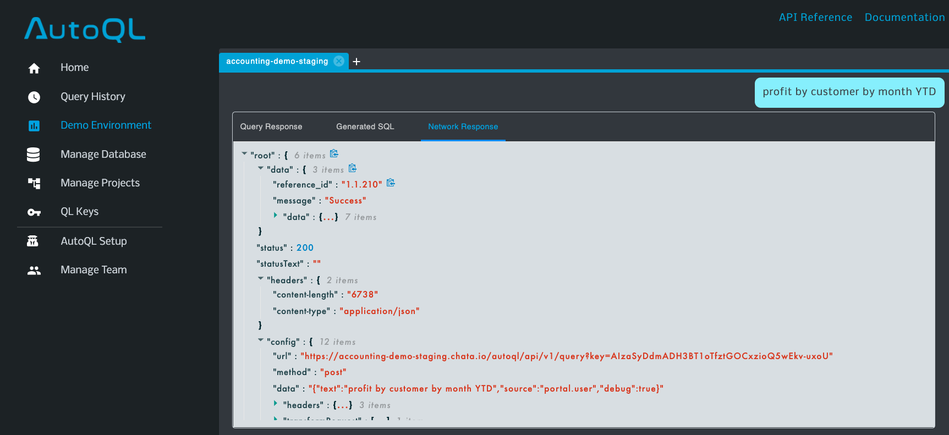Image resolution: width=949 pixels, height=435 pixels.
Task: Go to Demo Environment
Action: (x=106, y=125)
